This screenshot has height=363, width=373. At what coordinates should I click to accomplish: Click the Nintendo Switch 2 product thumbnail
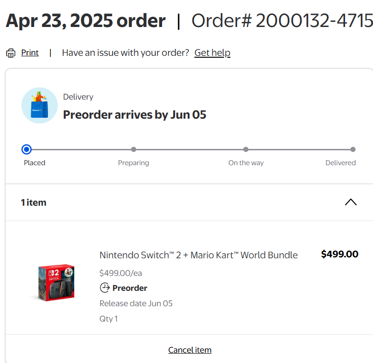tap(56, 282)
